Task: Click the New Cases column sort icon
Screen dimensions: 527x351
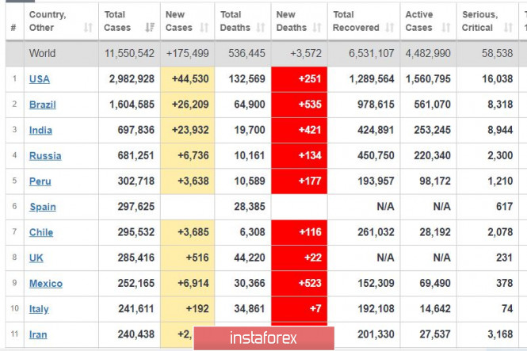Action: [204, 28]
